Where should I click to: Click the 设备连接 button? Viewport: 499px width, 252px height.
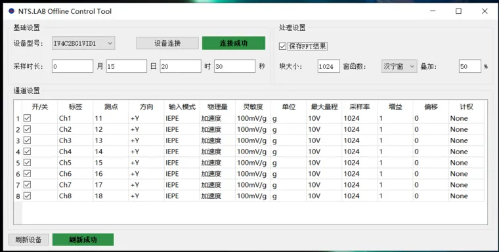point(167,43)
